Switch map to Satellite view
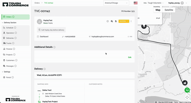191x103 pixels. coord(169,10)
